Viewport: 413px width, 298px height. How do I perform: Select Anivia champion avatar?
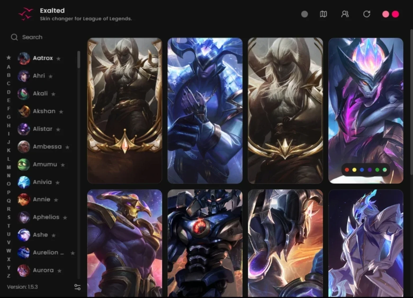tap(24, 182)
